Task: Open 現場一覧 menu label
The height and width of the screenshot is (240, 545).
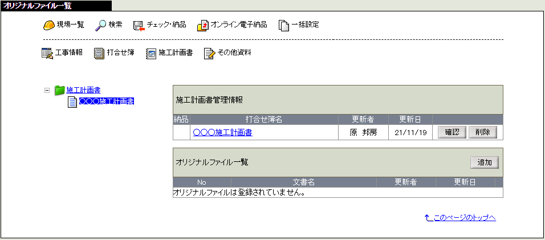Action: point(70,25)
